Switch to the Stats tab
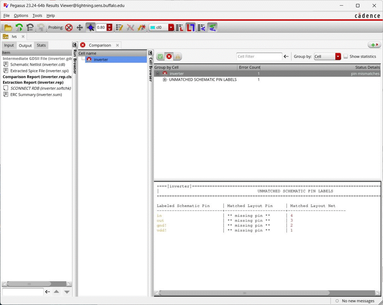This screenshot has height=305, width=383. (x=41, y=45)
